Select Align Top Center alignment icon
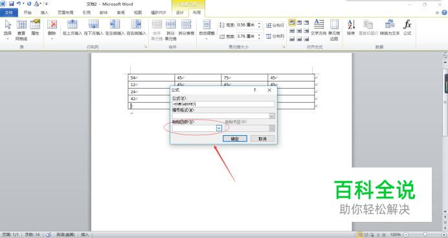448x238 pixels. pyautogui.click(x=299, y=22)
